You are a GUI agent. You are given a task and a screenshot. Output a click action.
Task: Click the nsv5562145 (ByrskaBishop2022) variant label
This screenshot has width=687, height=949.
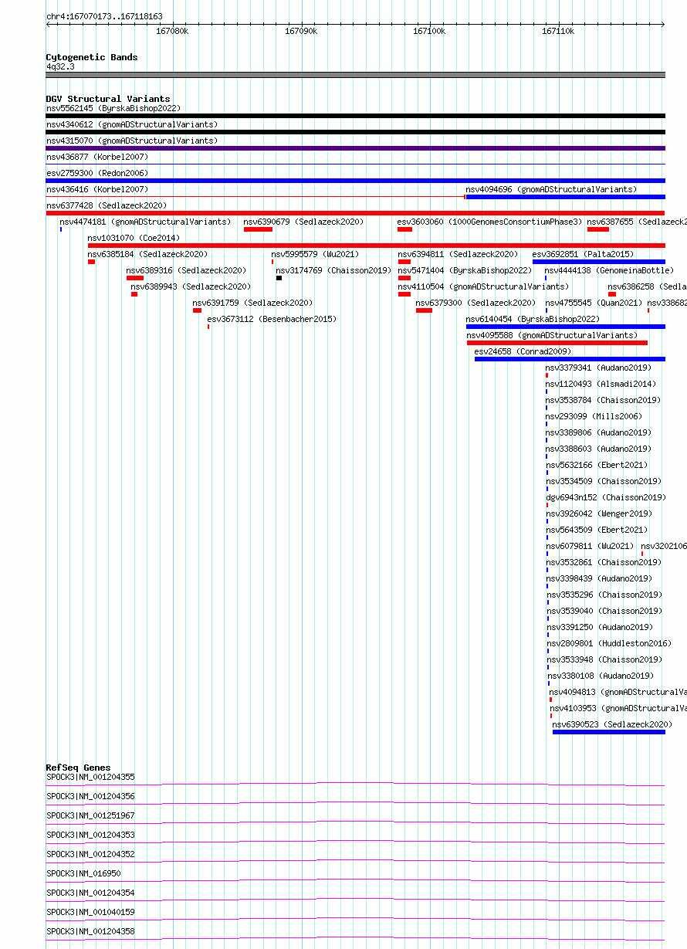pyautogui.click(x=113, y=108)
